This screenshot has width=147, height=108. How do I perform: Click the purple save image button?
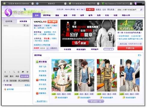pos(25,76)
